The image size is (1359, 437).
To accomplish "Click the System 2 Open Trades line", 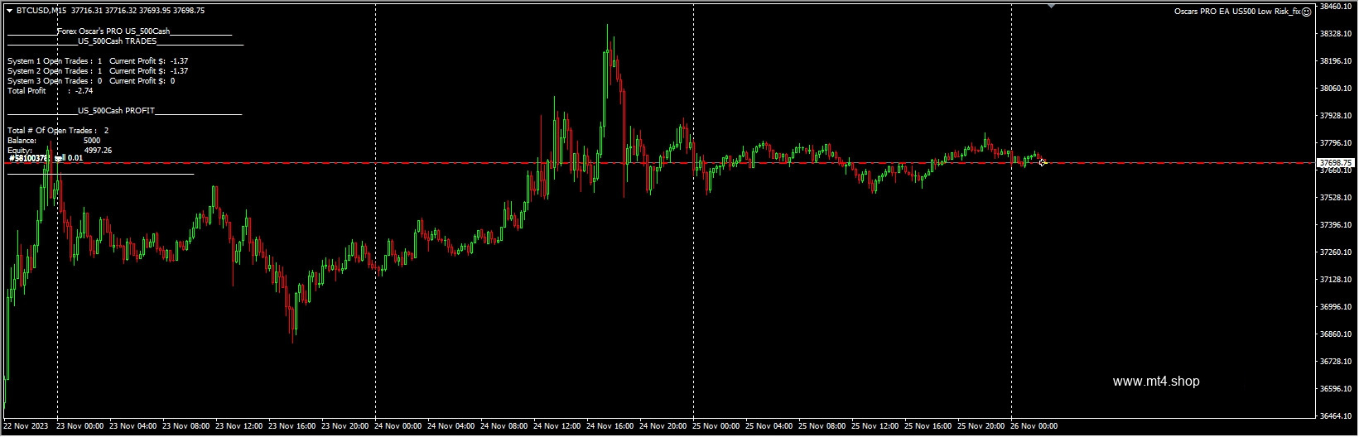I will tap(98, 71).
